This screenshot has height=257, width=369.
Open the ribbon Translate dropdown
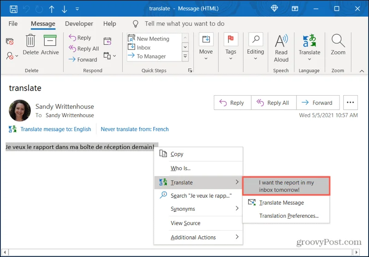pyautogui.click(x=309, y=48)
